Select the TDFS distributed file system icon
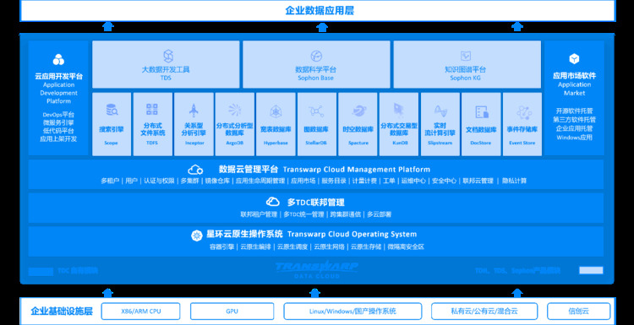 pyautogui.click(x=152, y=110)
